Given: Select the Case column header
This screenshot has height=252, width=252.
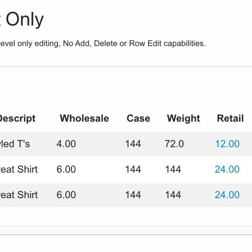Looking at the screenshot, I should point(138,118).
